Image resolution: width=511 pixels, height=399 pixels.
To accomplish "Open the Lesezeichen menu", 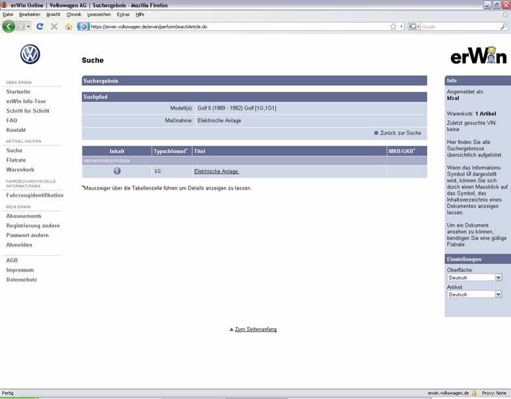I will (x=99, y=14).
